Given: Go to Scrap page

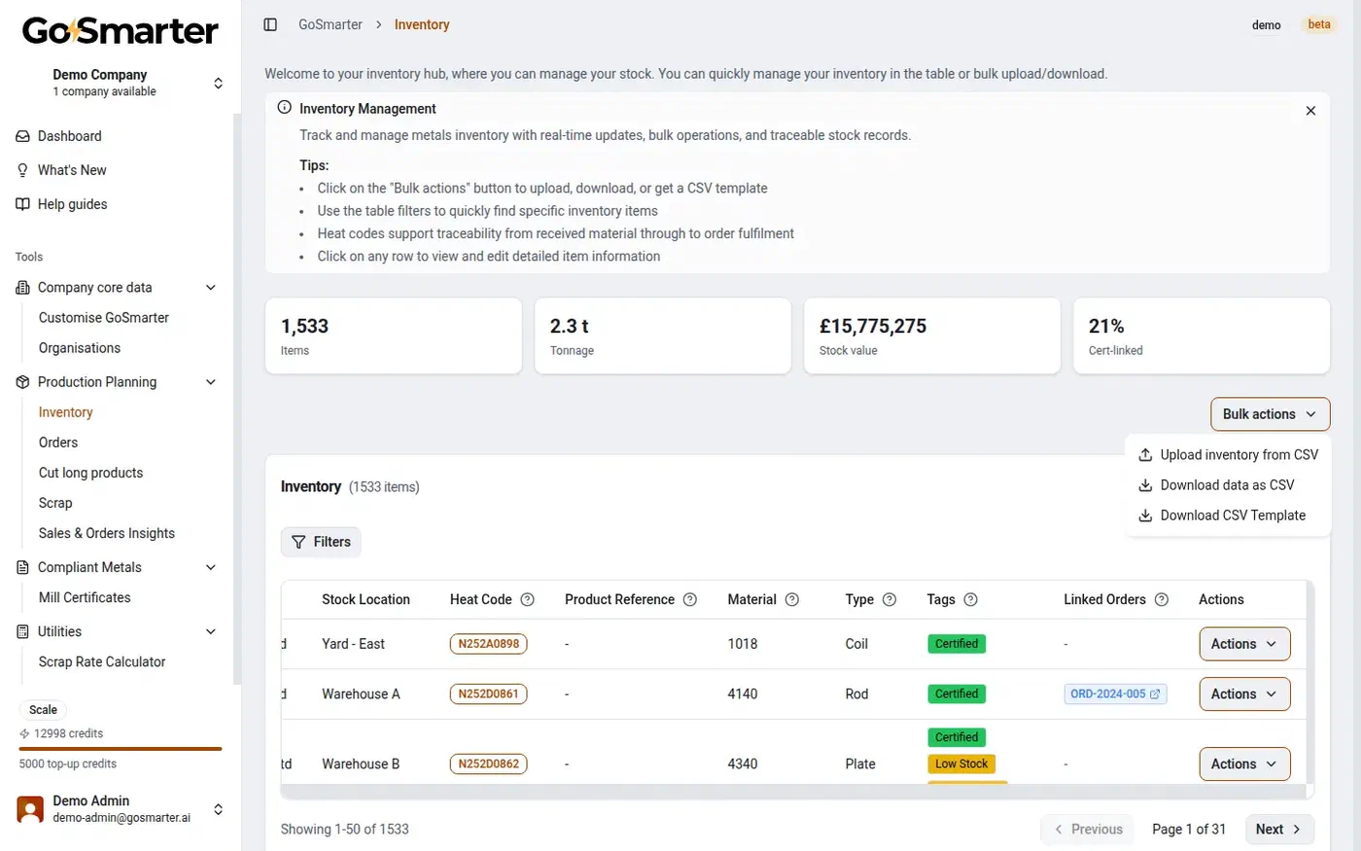Looking at the screenshot, I should point(55,503).
